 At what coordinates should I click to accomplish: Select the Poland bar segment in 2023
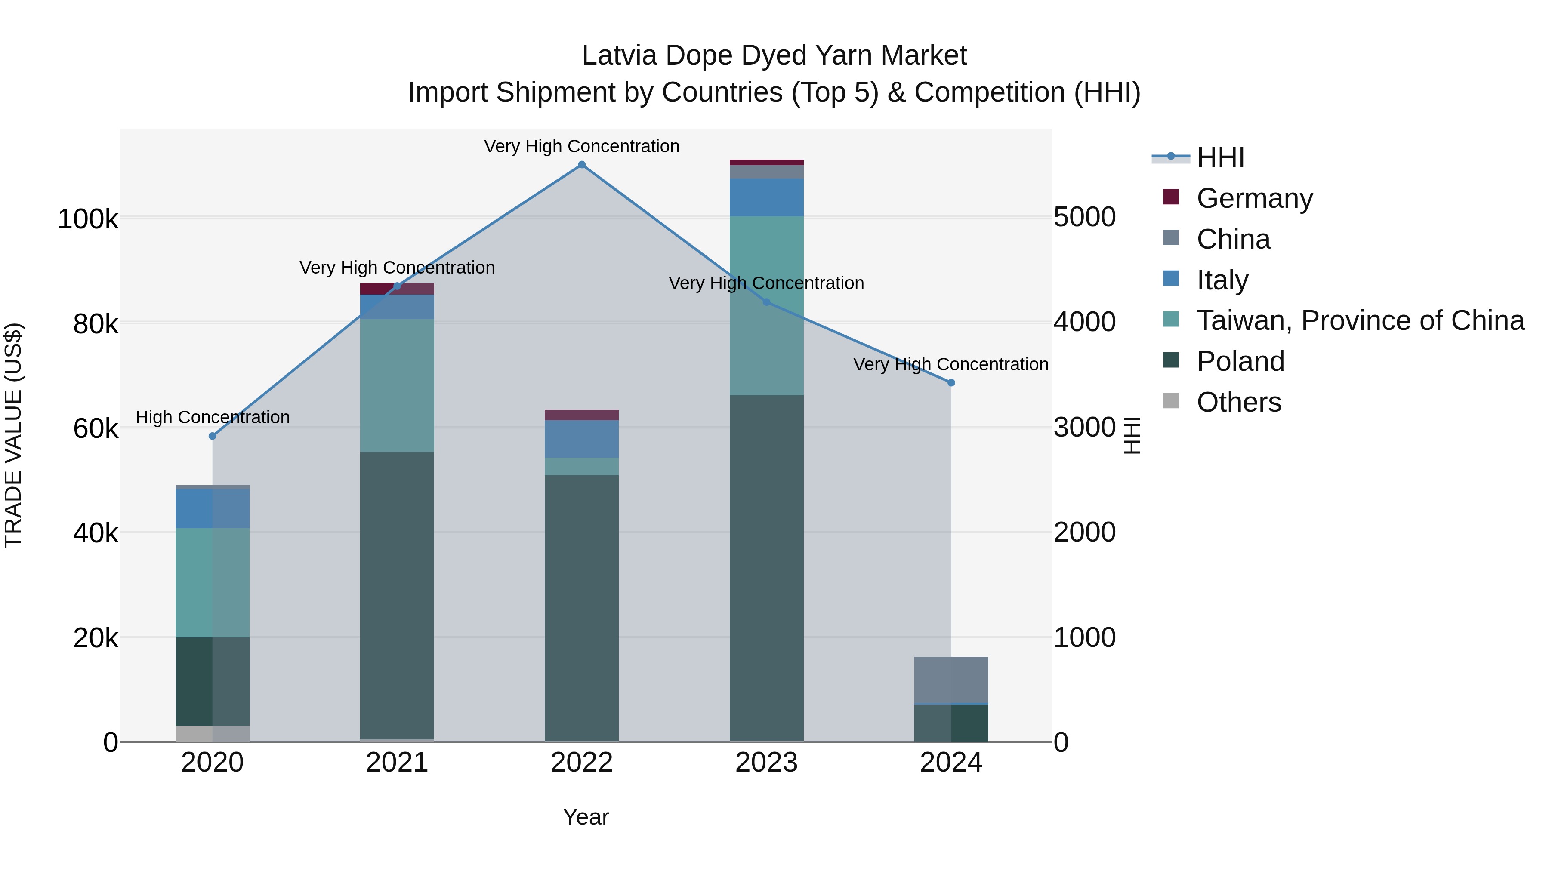tap(767, 568)
